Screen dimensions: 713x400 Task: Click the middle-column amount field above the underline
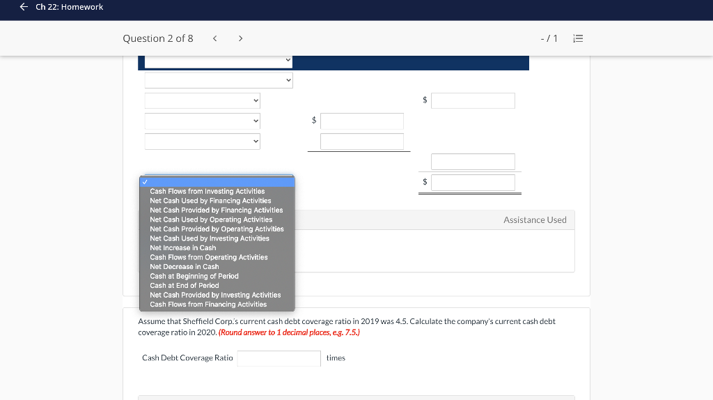click(x=362, y=141)
